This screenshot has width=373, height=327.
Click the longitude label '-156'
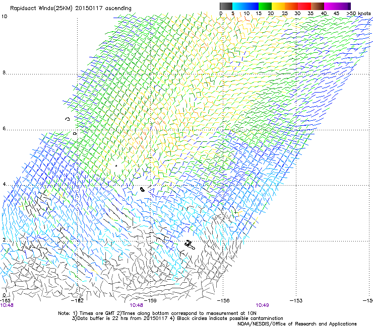223,301
